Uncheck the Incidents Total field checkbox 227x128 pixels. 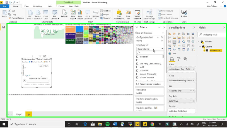[x=204, y=51]
